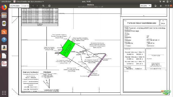
Task: Open the clock and calendar menu
Action: [86, 2]
